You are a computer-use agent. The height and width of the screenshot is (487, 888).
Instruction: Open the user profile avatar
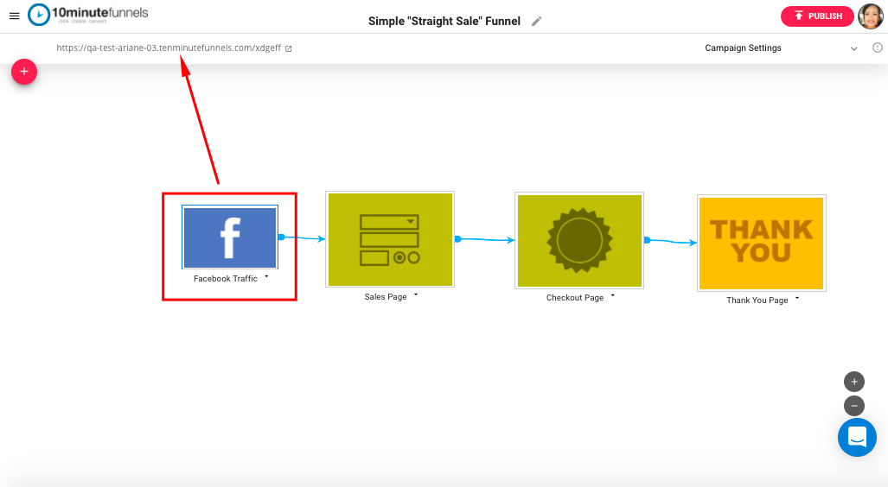coord(871,16)
